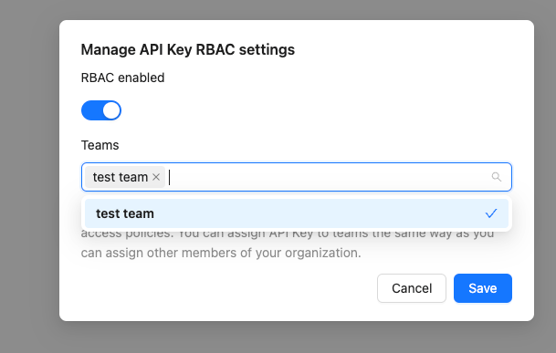
Task: Remove the 'test team' tag
Action: coord(156,177)
